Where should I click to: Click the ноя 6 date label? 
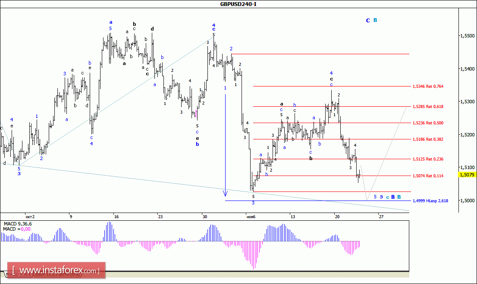tap(251, 216)
